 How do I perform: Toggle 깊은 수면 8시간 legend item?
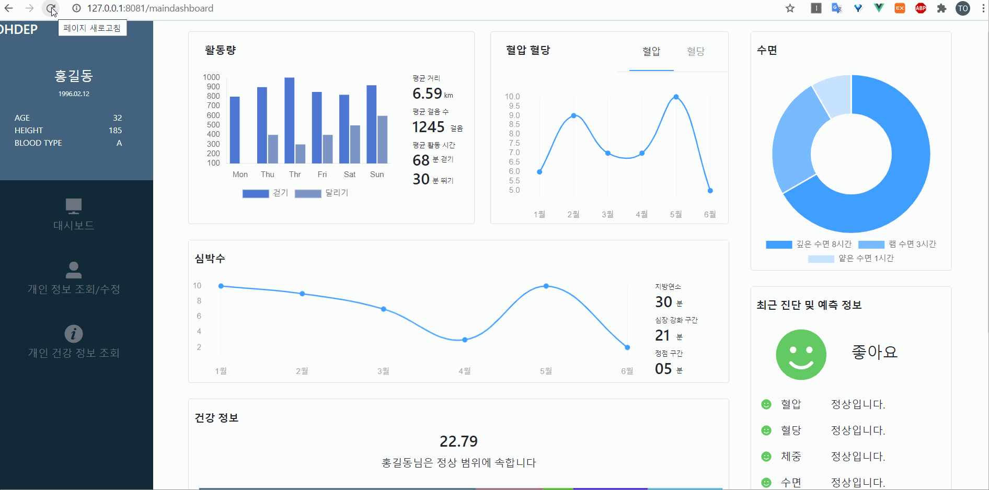click(809, 244)
